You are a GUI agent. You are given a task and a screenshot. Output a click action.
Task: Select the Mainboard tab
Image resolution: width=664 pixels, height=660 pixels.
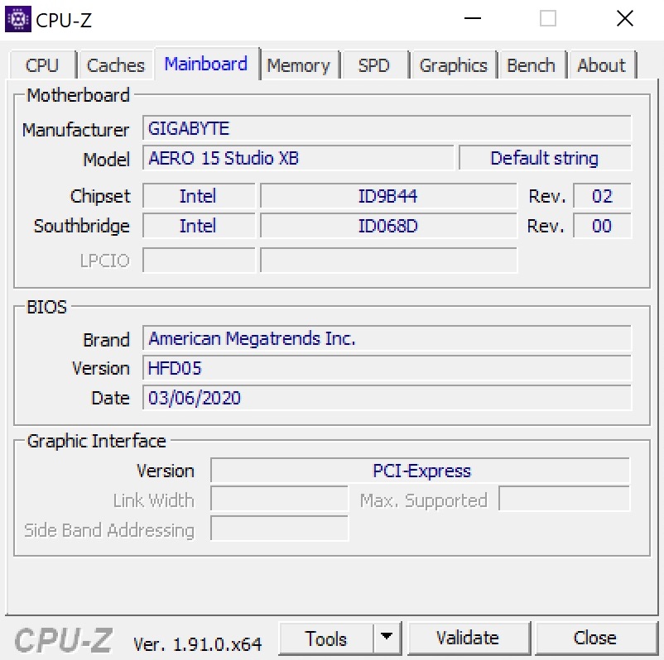pyautogui.click(x=206, y=64)
